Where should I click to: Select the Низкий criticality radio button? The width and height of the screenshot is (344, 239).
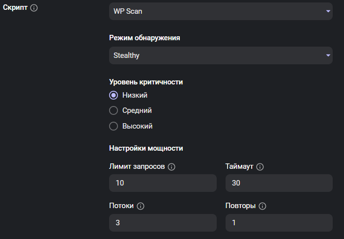tap(114, 95)
